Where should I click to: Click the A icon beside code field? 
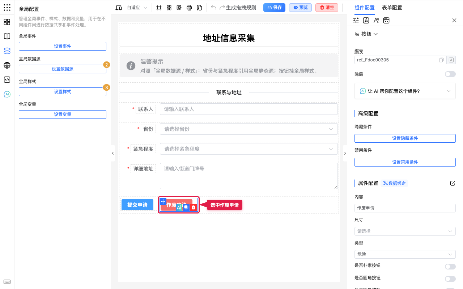[451, 60]
